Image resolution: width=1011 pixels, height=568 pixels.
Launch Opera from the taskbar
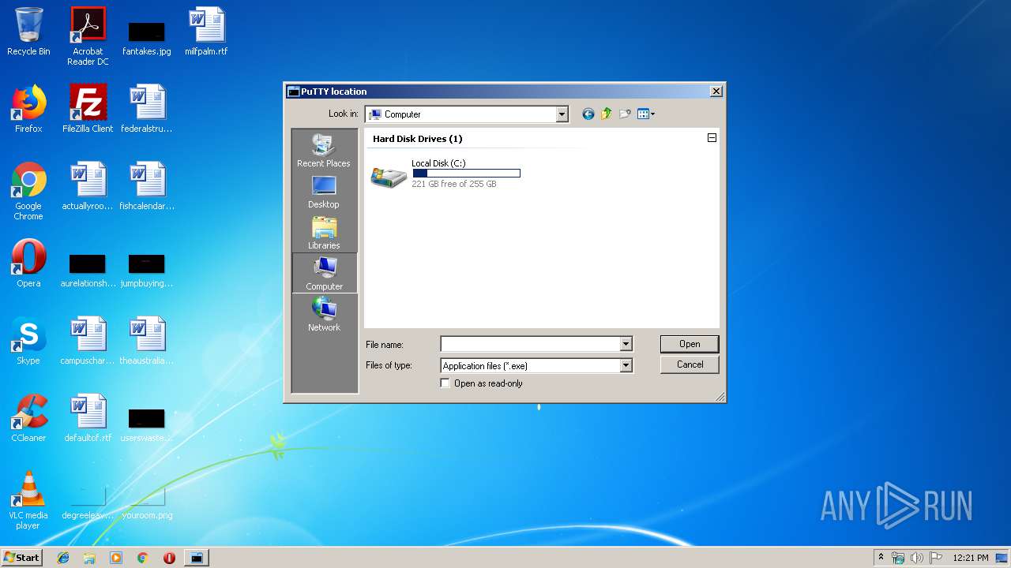pyautogui.click(x=169, y=558)
